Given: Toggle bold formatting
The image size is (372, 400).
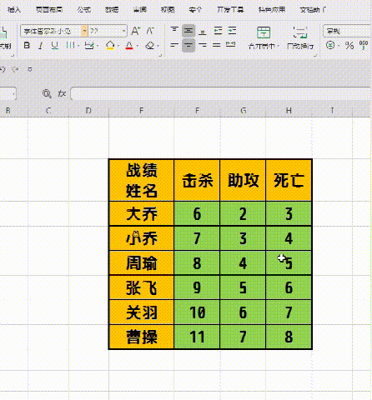Looking at the screenshot, I should pyautogui.click(x=27, y=45).
